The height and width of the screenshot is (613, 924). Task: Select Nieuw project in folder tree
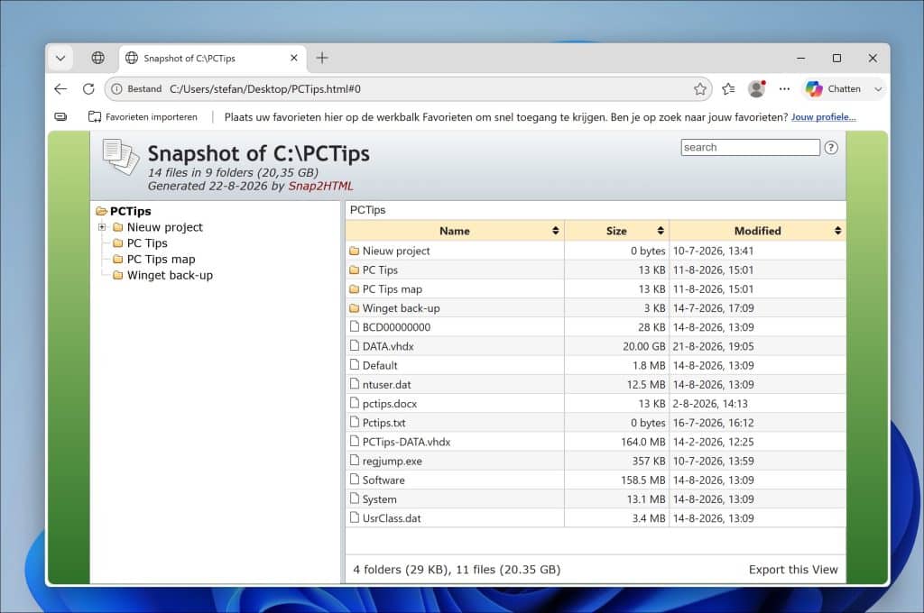(164, 227)
